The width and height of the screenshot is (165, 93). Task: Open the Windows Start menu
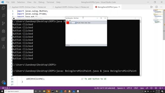click(2, 91)
